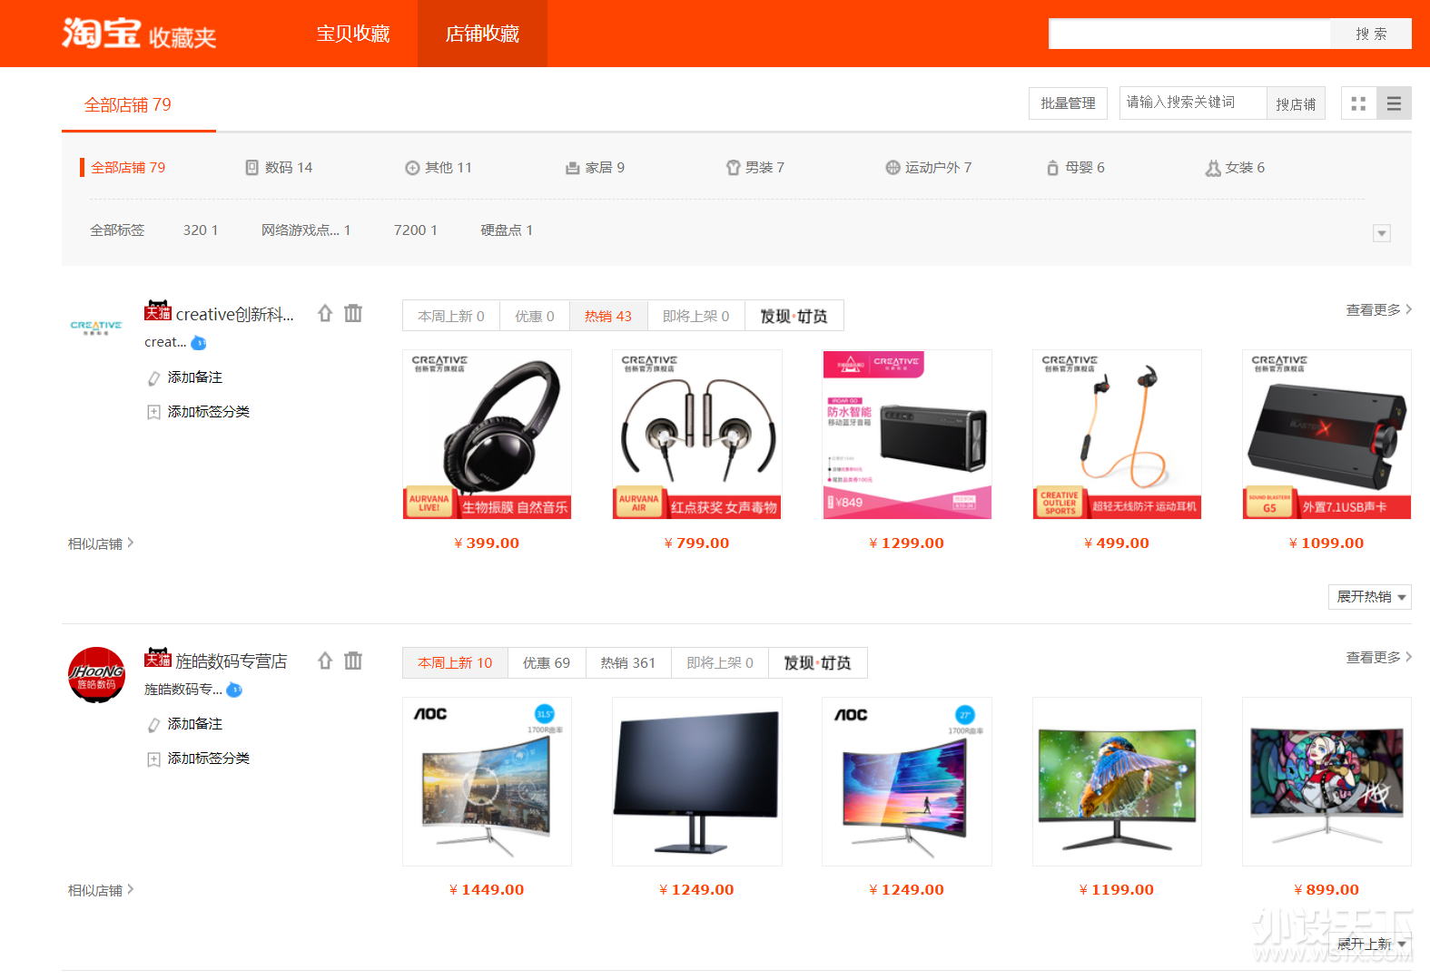
Task: Open the Aurvana Live headphones ¥399 product
Action: coord(488,435)
